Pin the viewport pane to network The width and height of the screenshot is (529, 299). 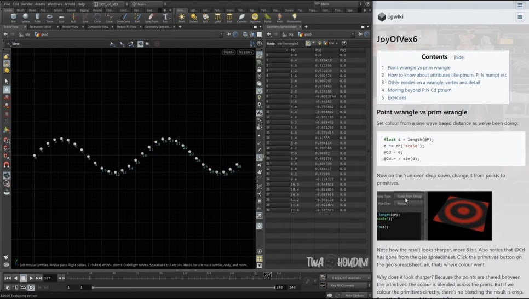pyautogui.click(x=228, y=34)
